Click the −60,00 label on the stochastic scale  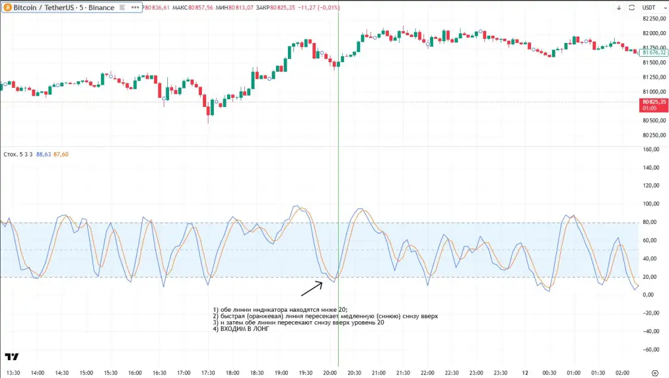651,349
